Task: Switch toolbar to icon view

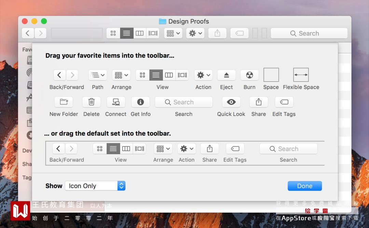Action: click(113, 33)
